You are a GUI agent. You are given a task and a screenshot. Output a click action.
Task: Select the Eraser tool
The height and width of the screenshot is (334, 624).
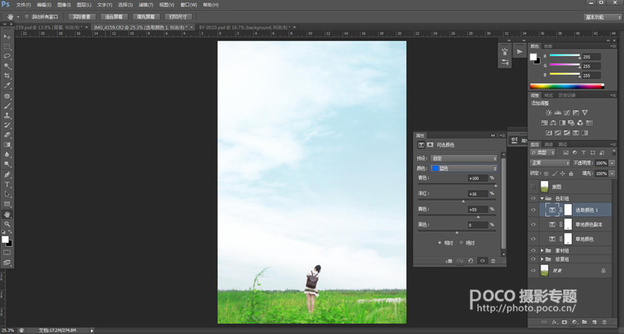pos(7,135)
